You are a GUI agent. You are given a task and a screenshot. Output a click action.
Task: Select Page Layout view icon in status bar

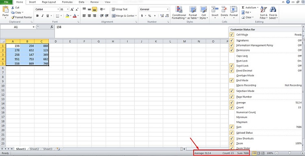pyautogui.click(x=259, y=153)
